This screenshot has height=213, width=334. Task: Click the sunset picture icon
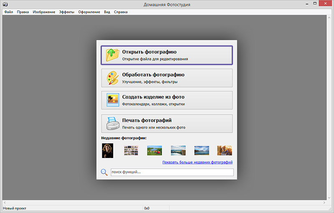click(113, 100)
